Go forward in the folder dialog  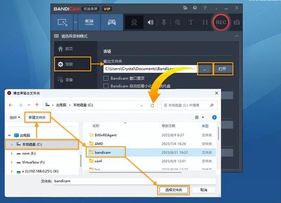tap(21, 105)
